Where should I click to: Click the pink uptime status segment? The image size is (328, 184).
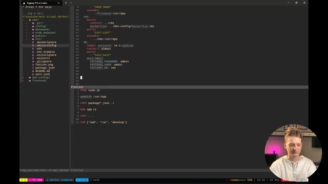(x=36, y=180)
